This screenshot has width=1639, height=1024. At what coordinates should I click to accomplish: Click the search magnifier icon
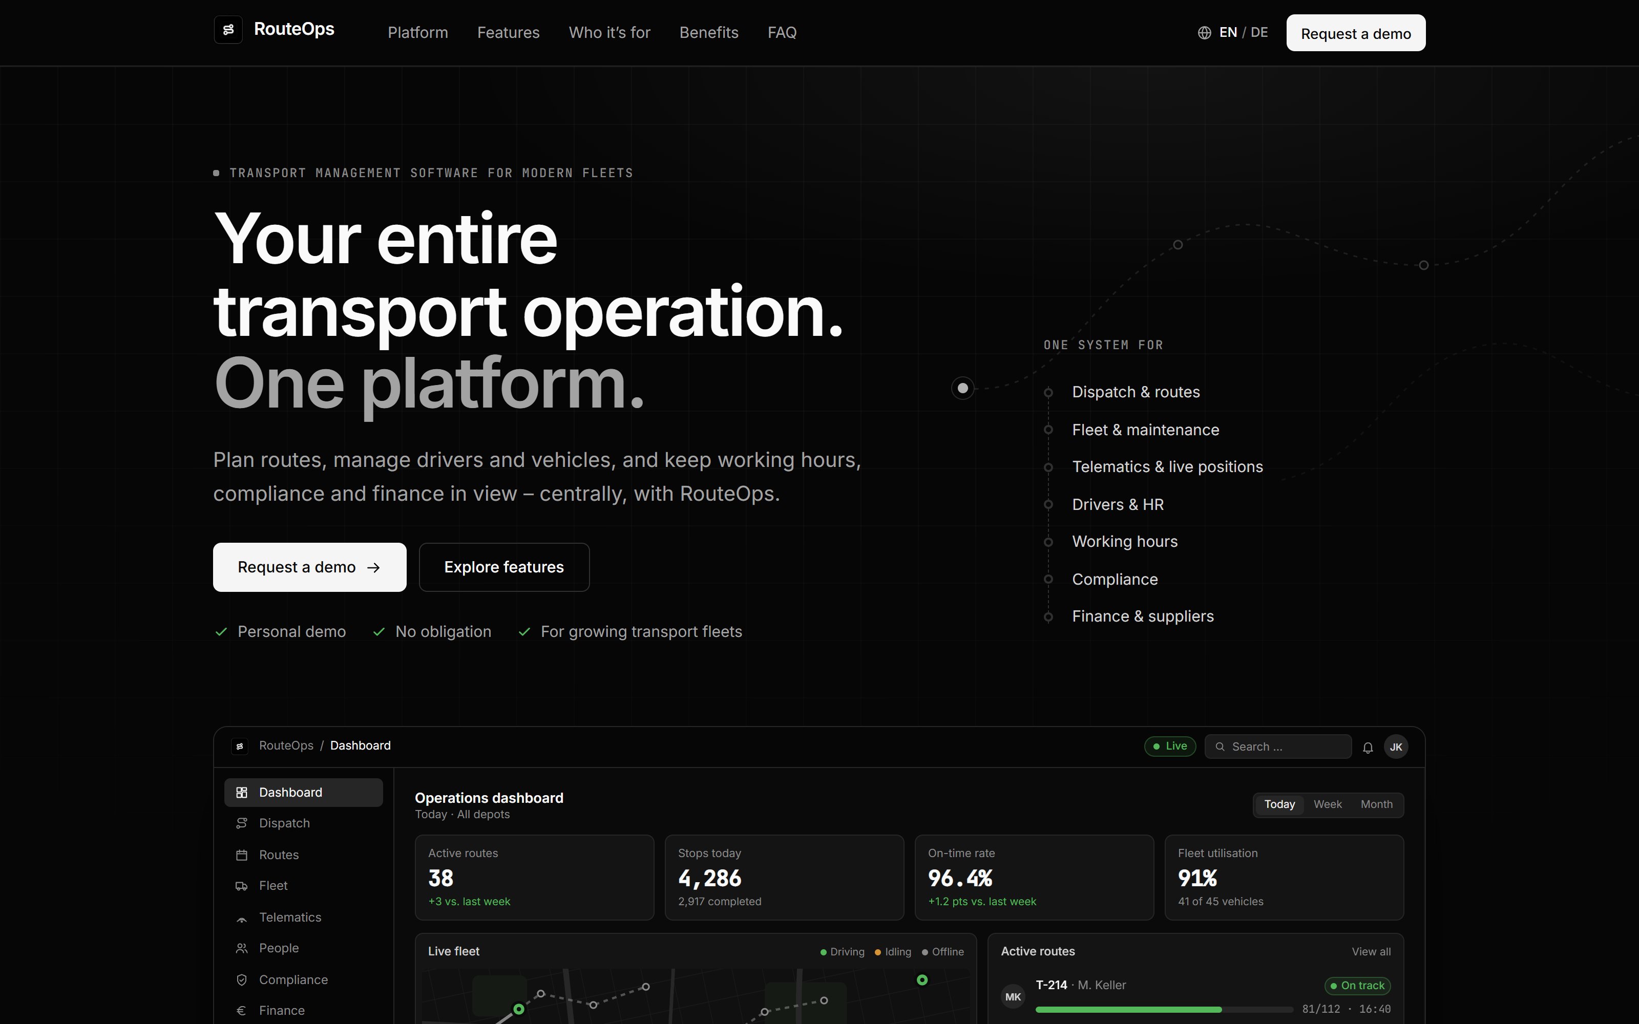tap(1220, 746)
